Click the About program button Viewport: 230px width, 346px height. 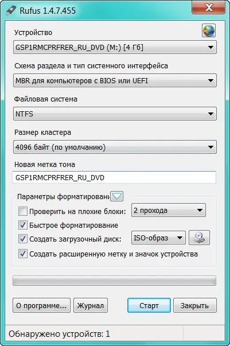(x=41, y=306)
